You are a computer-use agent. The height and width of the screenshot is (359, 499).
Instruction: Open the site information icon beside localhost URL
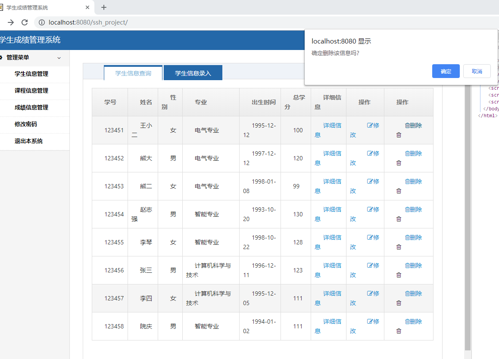click(x=42, y=22)
